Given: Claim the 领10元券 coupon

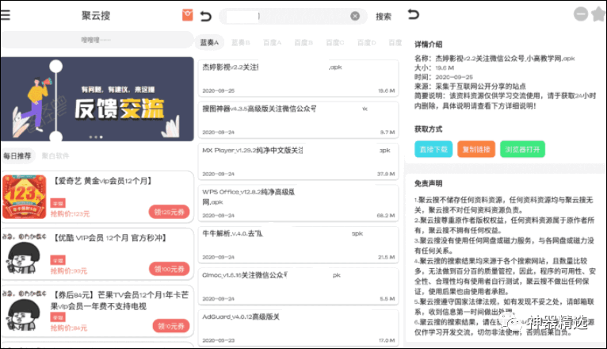Looking at the screenshot, I should pos(171,326).
